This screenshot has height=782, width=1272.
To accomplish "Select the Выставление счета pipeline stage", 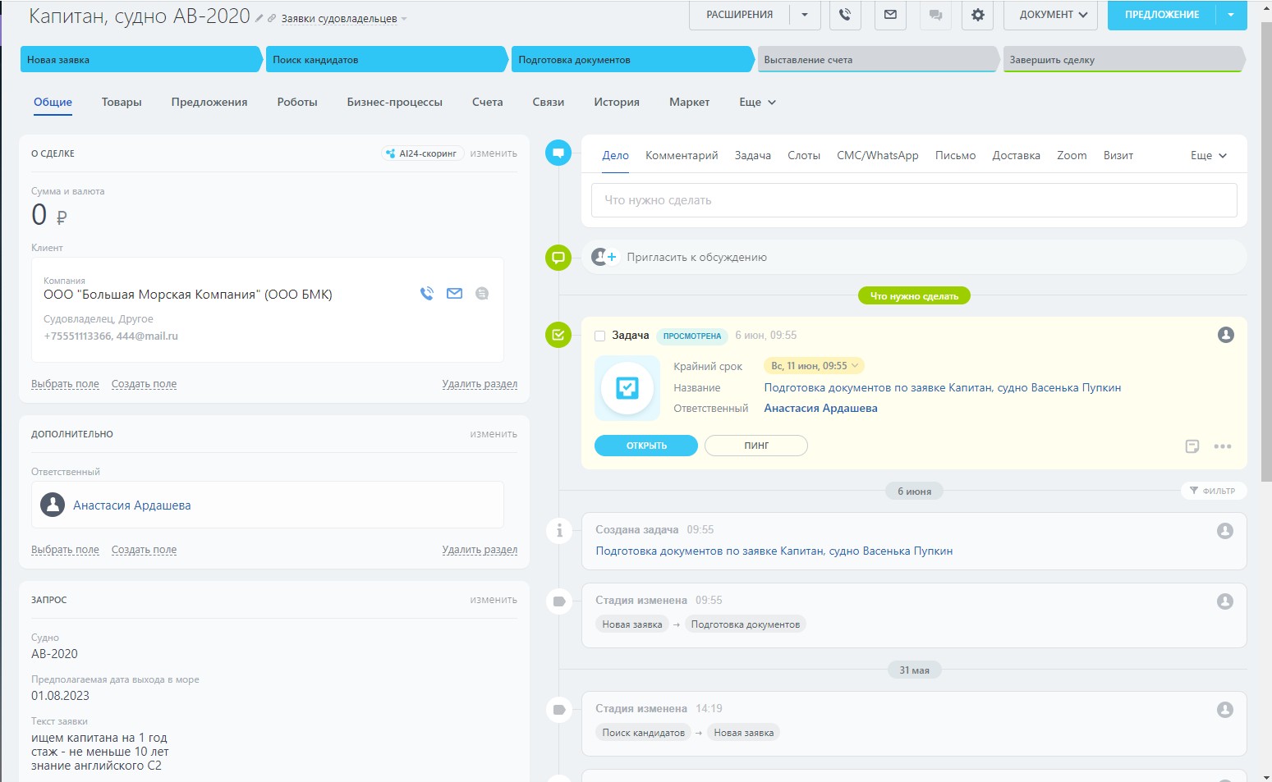I will (875, 60).
